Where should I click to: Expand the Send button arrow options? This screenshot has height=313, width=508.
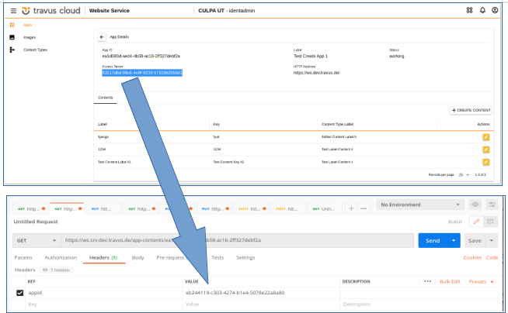454,240
